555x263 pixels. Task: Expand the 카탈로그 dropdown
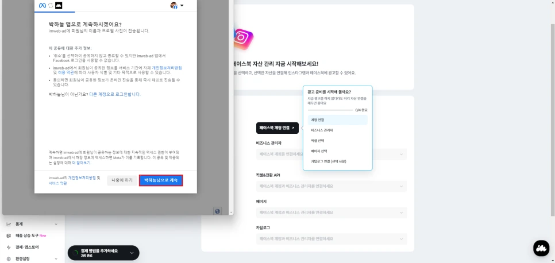(x=332, y=239)
